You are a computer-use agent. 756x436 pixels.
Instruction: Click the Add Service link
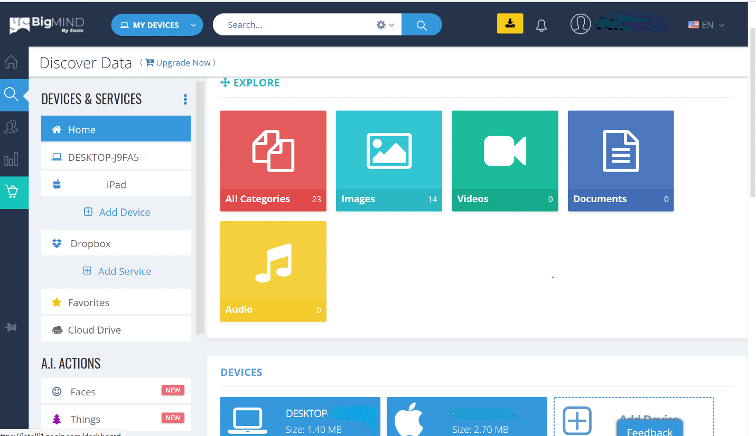point(117,271)
